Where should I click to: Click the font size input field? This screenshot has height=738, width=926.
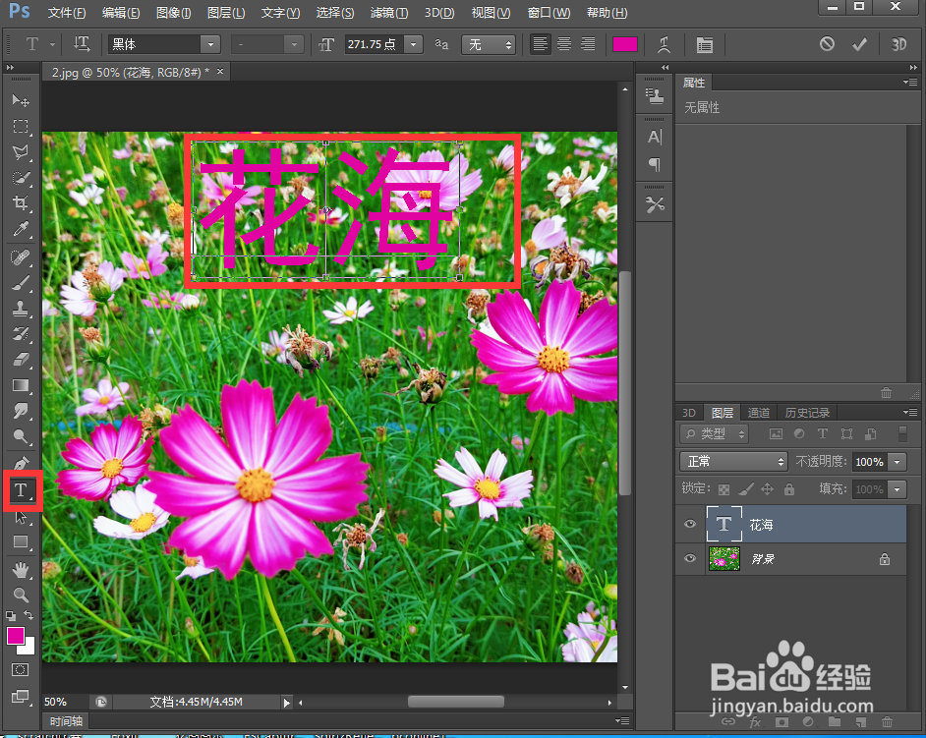(375, 44)
